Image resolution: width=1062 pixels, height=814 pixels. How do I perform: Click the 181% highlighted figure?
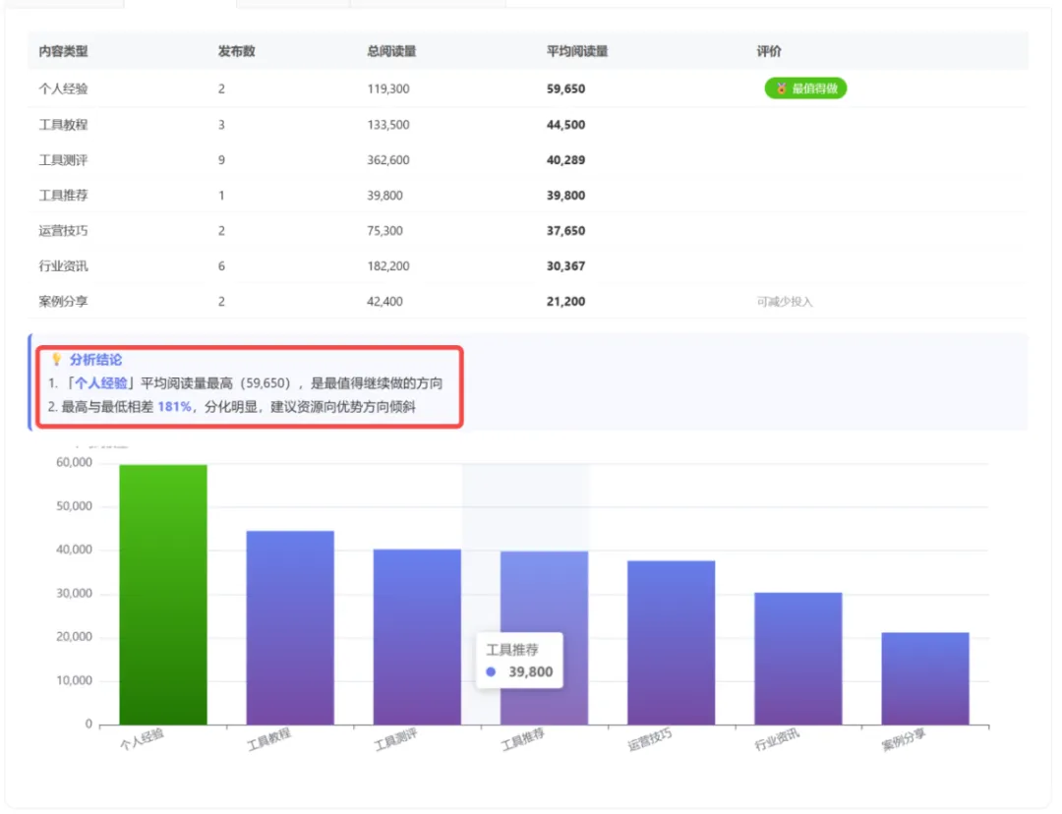174,407
